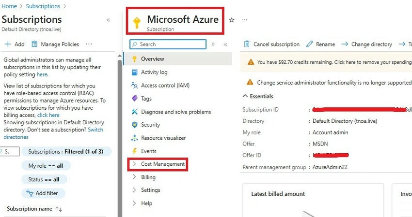Click the Activity log icon

point(134,72)
